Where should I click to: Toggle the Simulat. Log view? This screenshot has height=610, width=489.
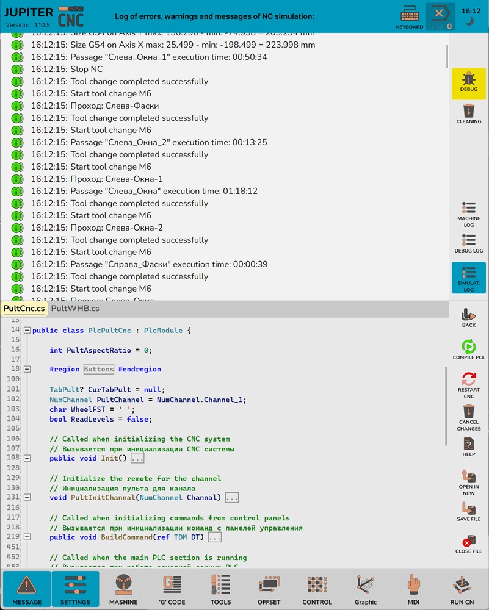tap(468, 278)
